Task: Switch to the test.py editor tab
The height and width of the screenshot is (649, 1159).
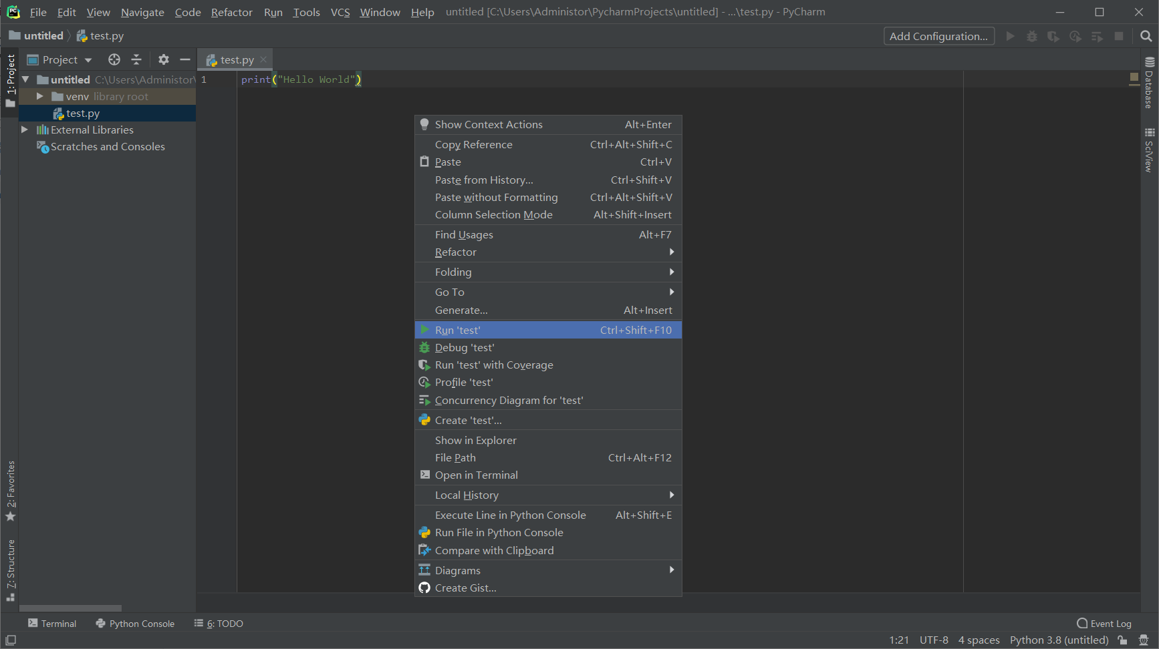Action: point(237,59)
